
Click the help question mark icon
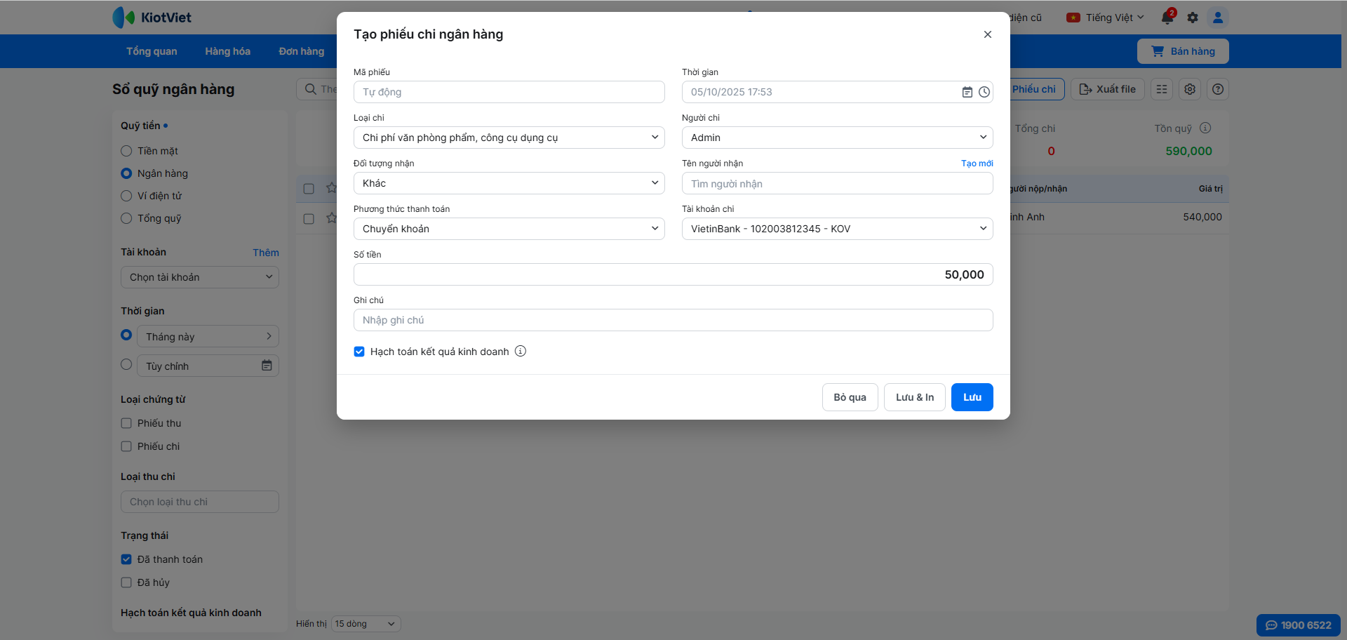click(1218, 89)
